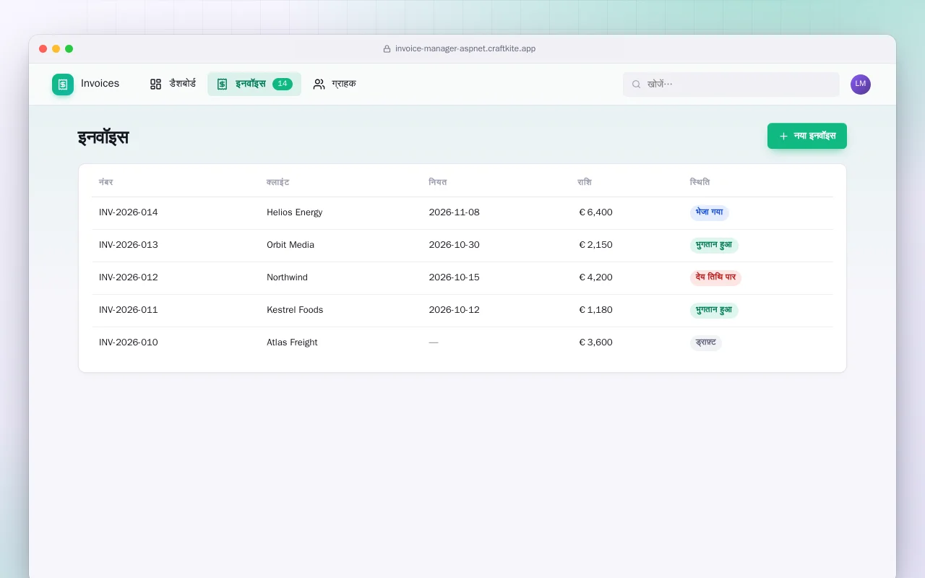Create a नया इनवॉइस
Screen dimensions: 925x578
(807, 136)
